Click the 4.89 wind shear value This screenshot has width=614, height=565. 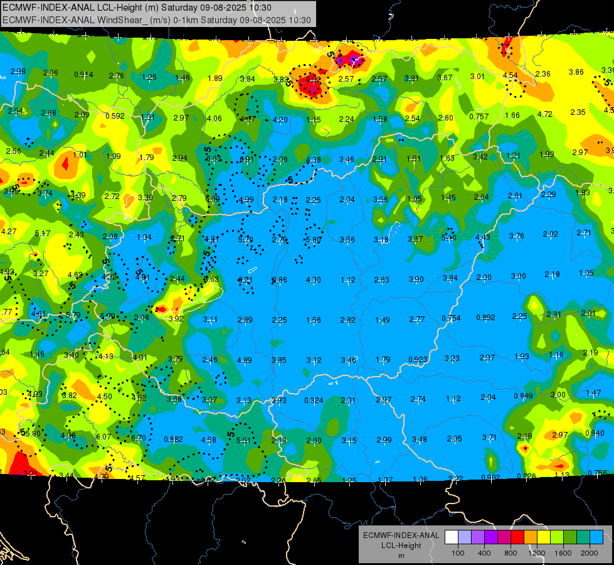(x=245, y=360)
